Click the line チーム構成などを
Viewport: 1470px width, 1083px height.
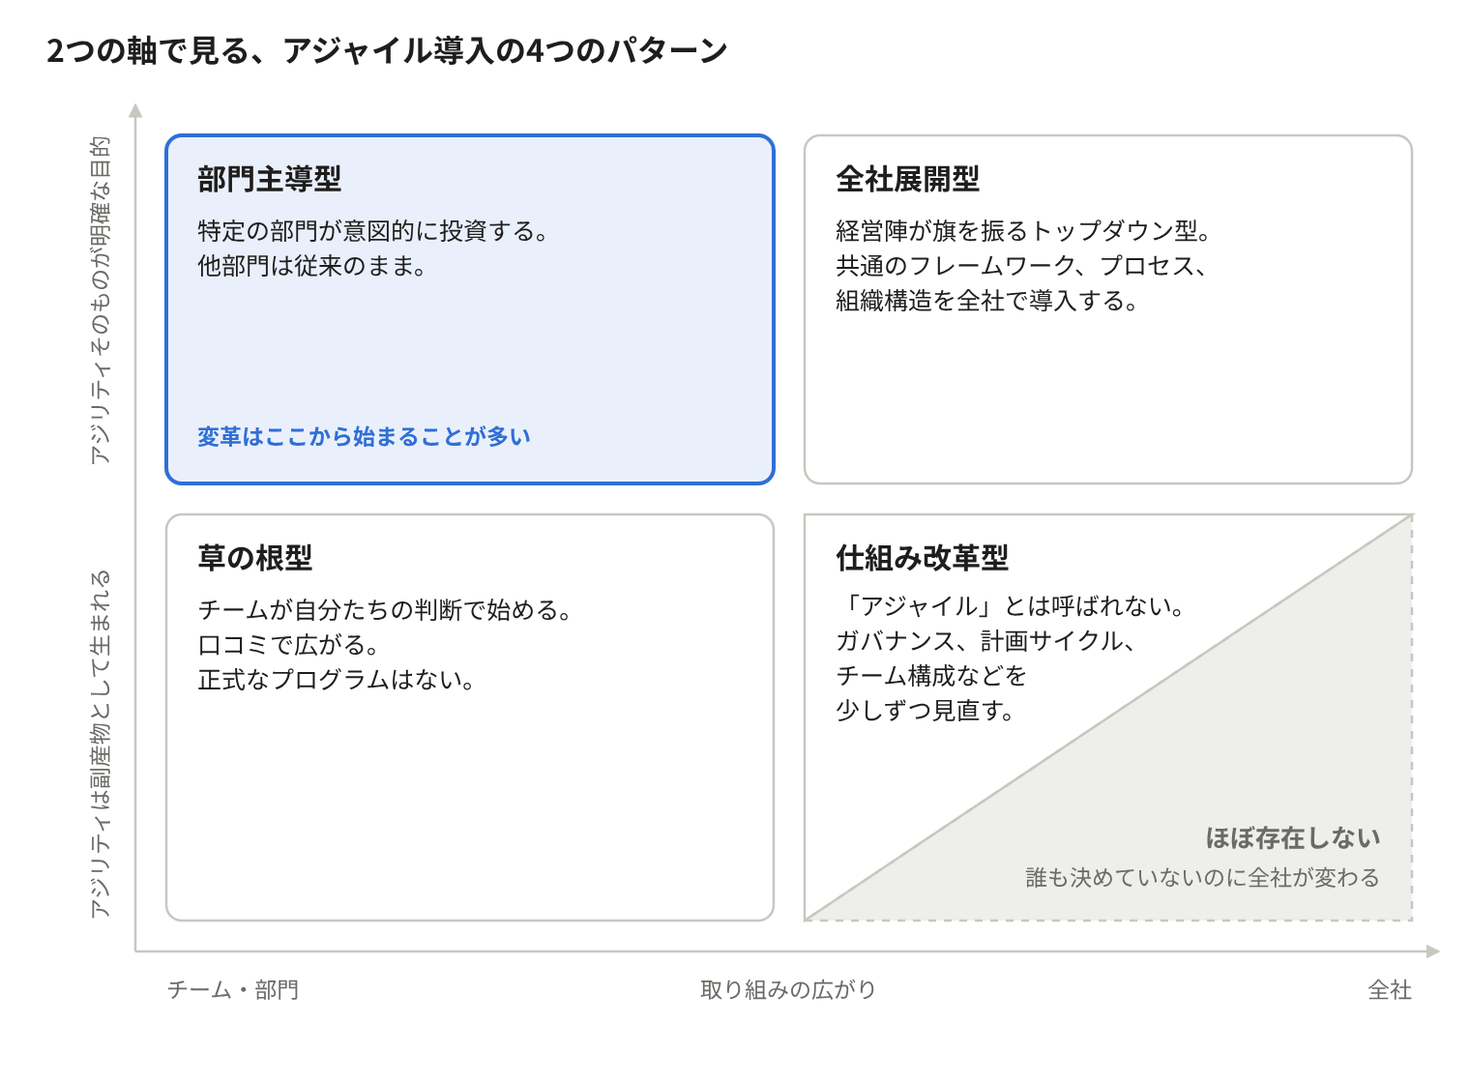(931, 676)
